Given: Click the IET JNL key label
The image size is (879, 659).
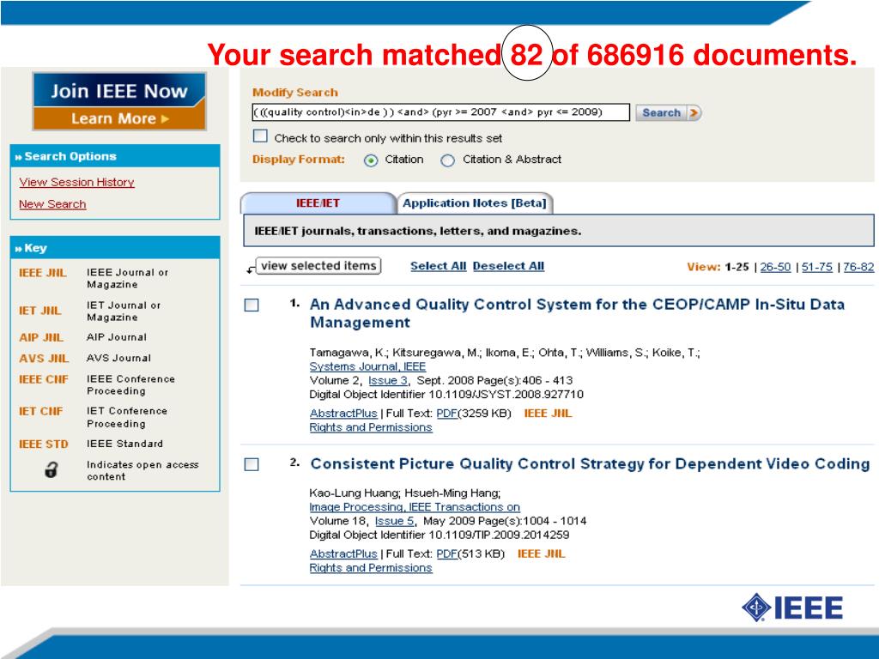Looking at the screenshot, I should (x=39, y=311).
